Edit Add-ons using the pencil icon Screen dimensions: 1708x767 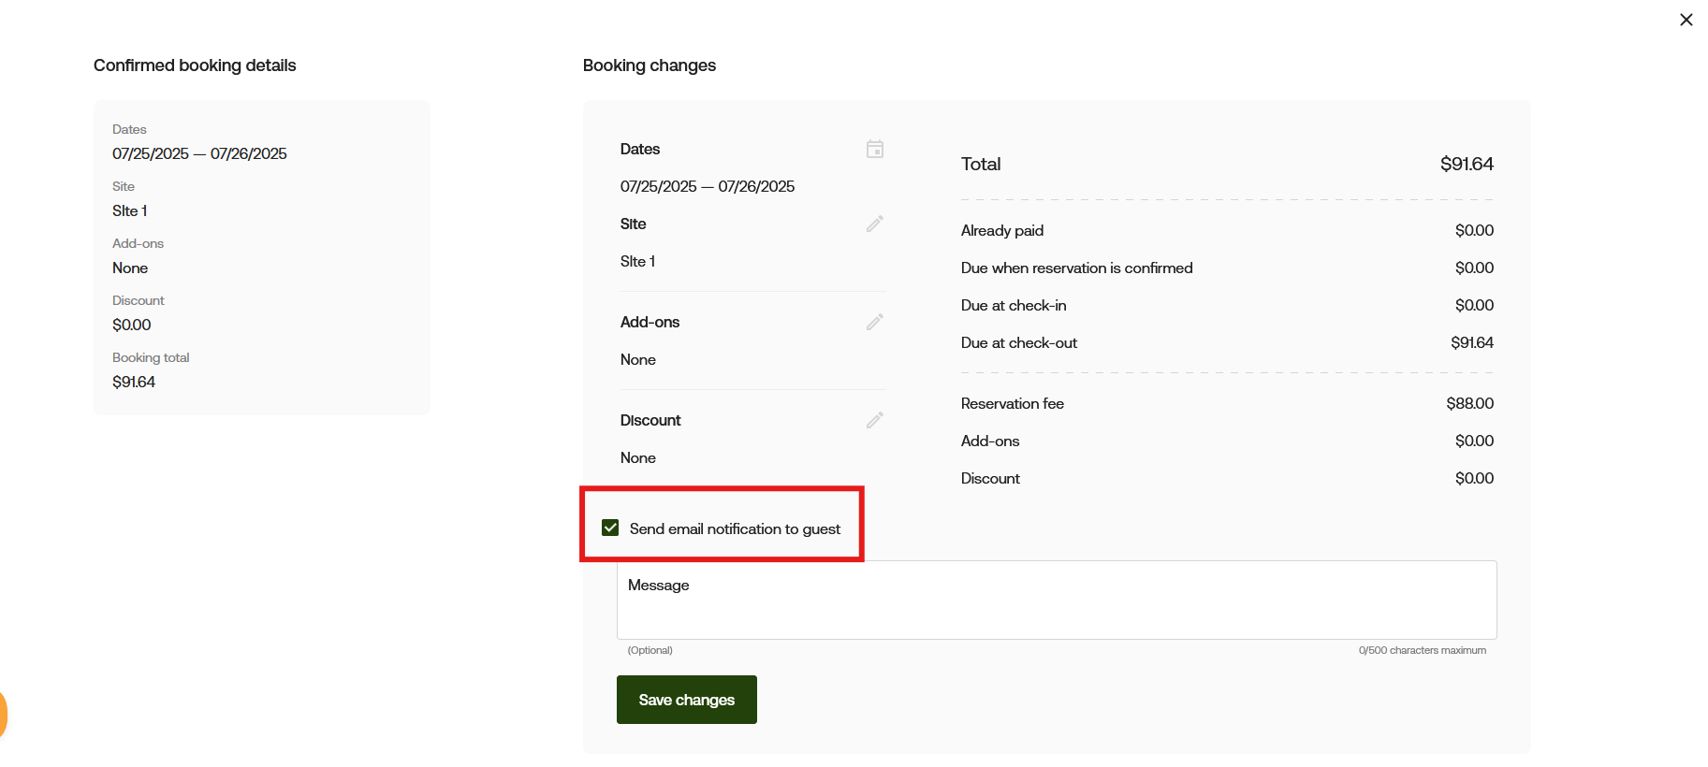(x=875, y=322)
